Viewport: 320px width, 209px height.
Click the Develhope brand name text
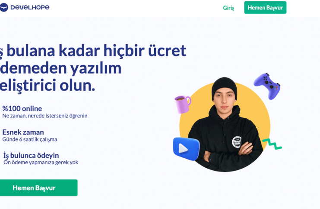coord(30,7)
